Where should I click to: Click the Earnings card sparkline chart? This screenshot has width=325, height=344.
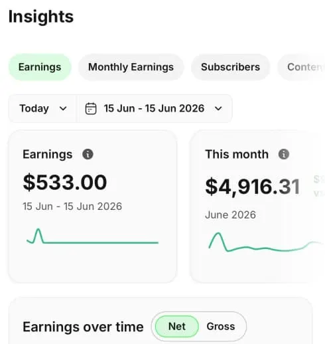92,236
